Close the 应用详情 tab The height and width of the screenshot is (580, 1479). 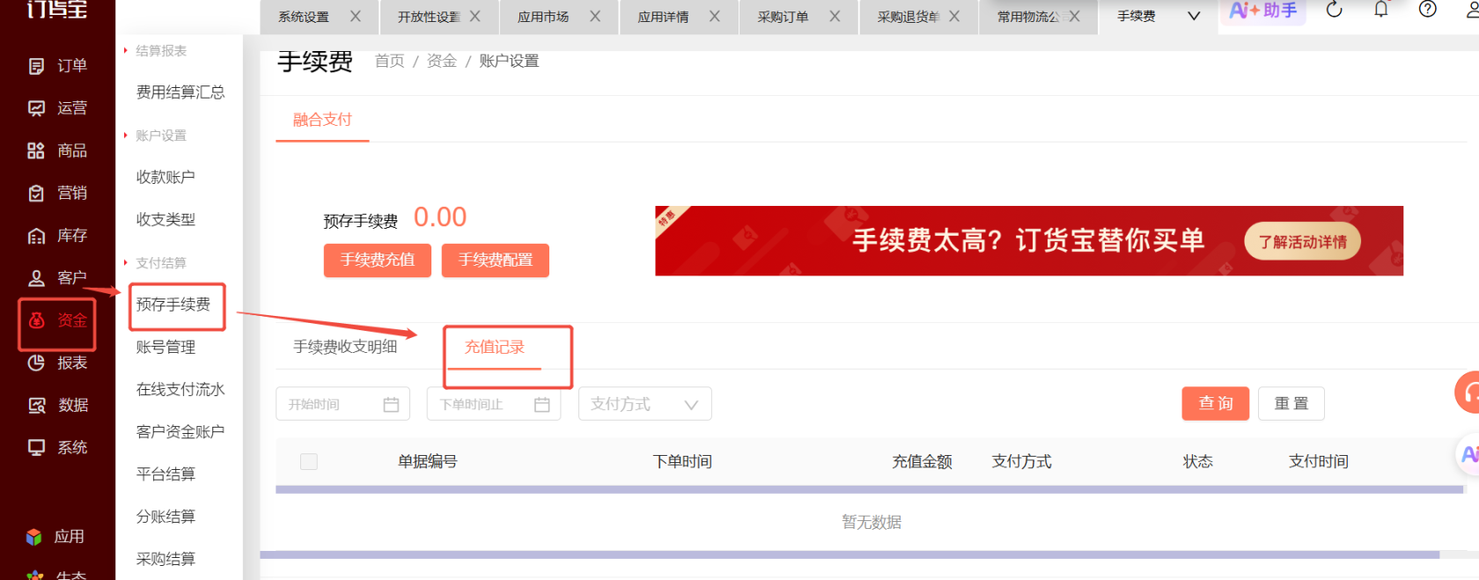[715, 16]
